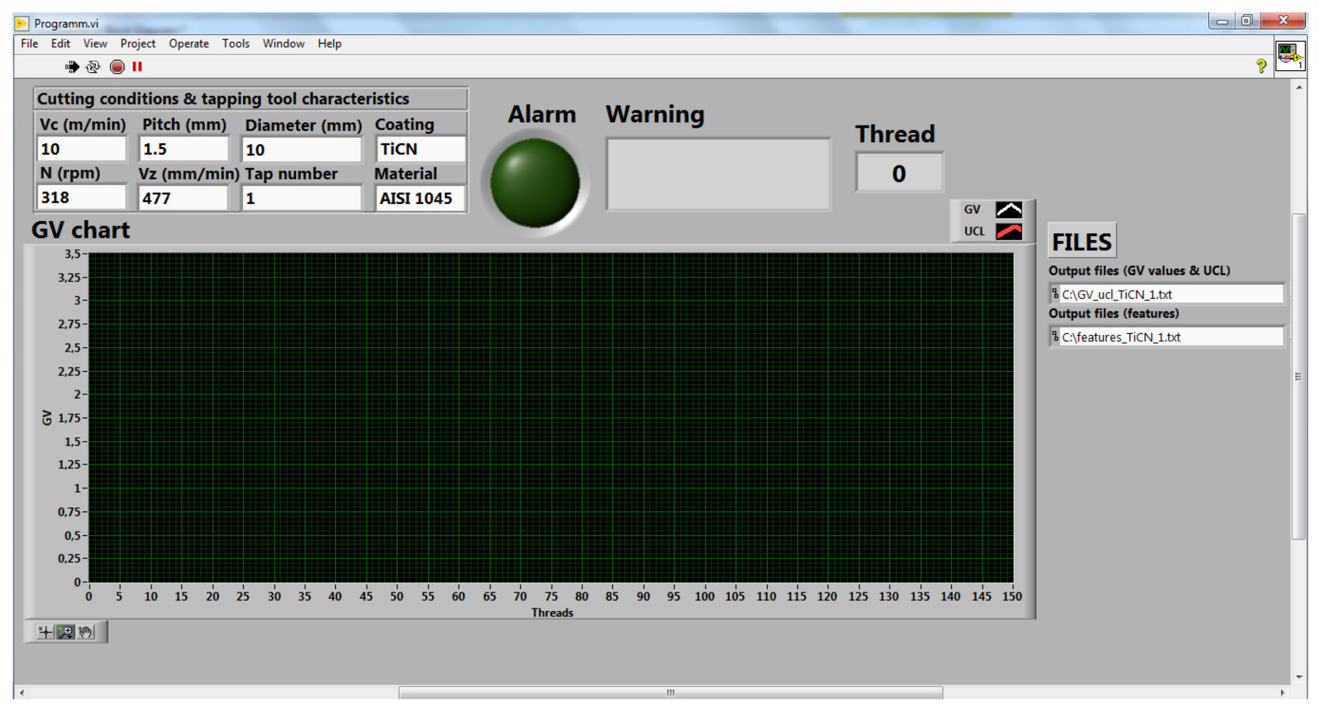Viewport: 1319px width, 715px height.
Task: Pause execution with the red pause button
Action: (x=137, y=67)
